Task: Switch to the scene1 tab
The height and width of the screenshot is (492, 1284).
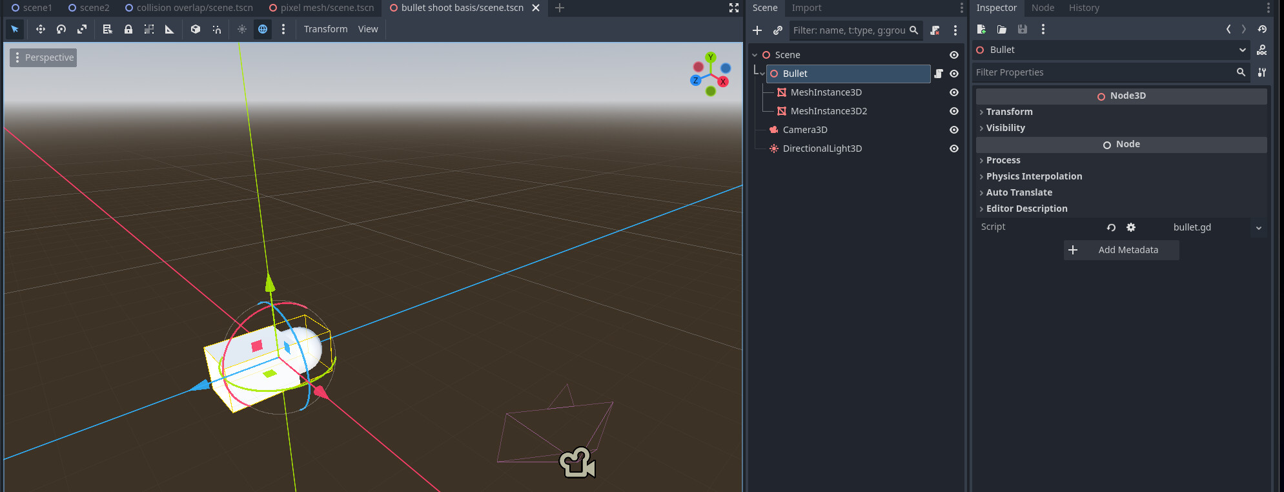Action: pos(32,8)
